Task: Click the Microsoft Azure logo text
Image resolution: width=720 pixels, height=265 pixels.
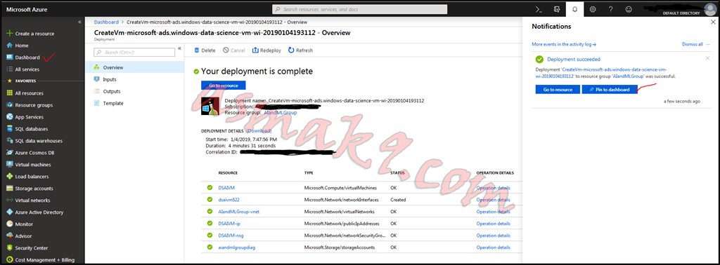Action: click(27, 9)
